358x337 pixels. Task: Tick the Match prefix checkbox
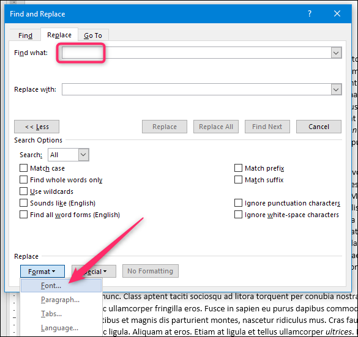239,168
